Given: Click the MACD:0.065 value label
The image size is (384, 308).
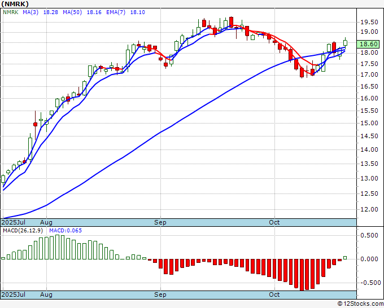Looking at the screenshot, I should pos(66,231).
